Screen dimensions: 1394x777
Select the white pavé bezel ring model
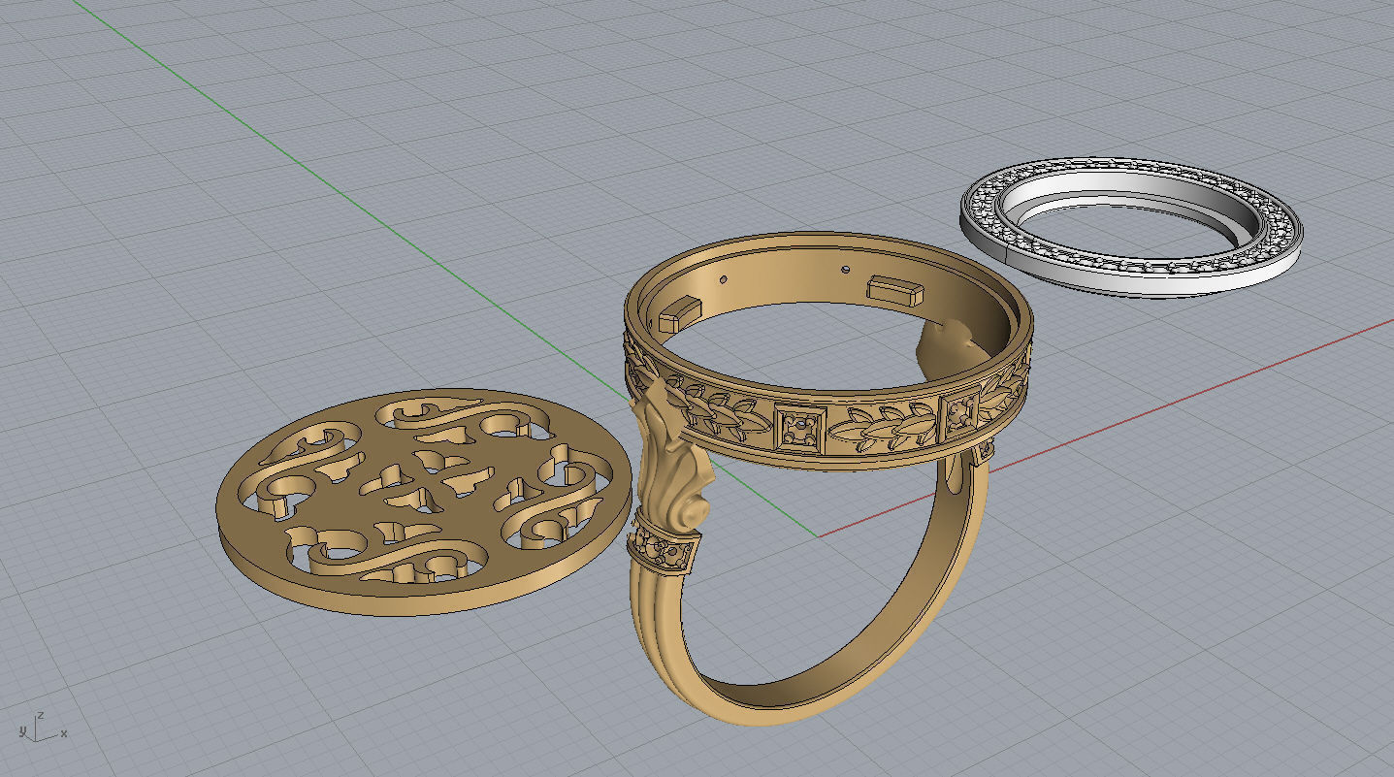click(x=1131, y=227)
